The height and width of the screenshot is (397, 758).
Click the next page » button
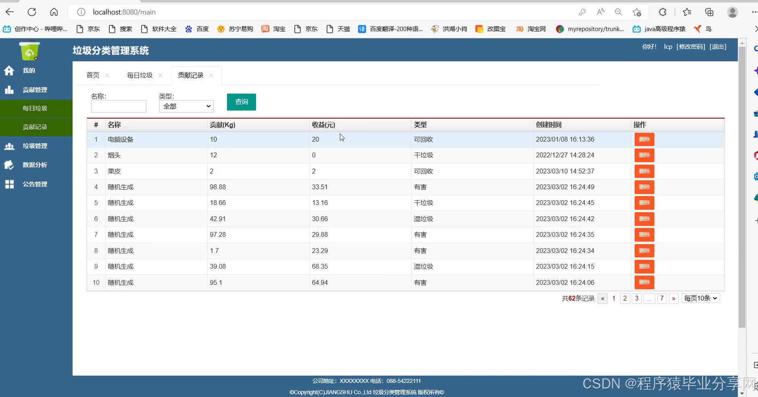(674, 299)
